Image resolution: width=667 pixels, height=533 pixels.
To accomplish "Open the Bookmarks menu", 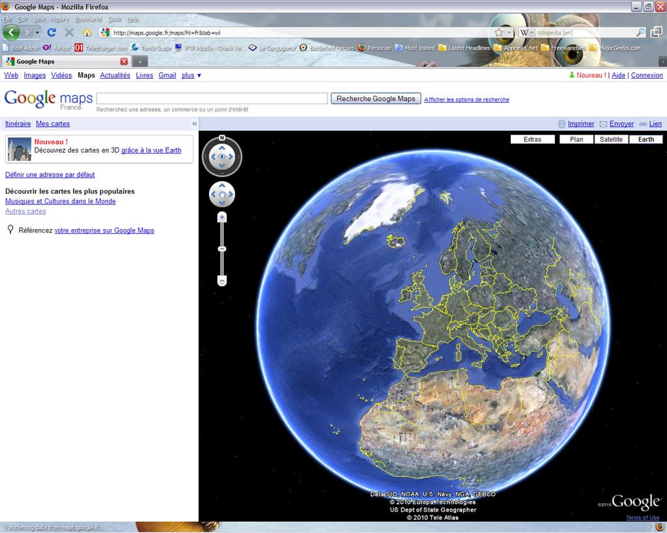I will (88, 19).
